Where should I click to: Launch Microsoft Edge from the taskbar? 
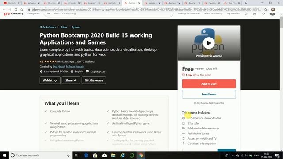[86, 155]
